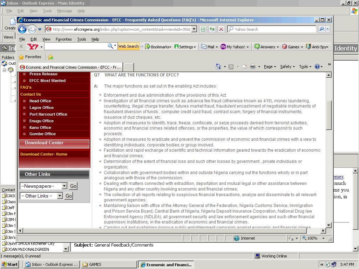Image resolution: width=359 pixels, height=269 pixels.
Task: Click the web page vertical scrollbar thumb
Action: coord(329,115)
